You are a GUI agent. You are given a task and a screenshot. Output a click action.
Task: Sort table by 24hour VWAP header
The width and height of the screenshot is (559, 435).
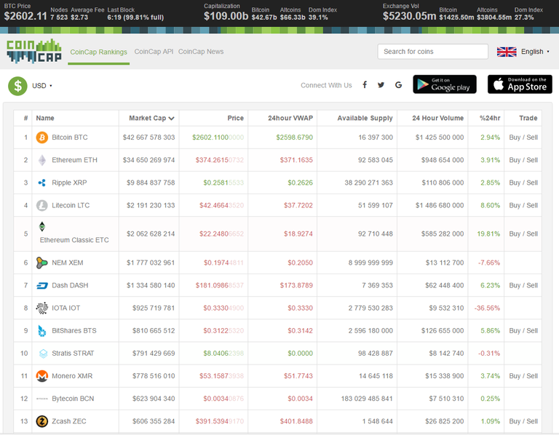pyautogui.click(x=290, y=118)
